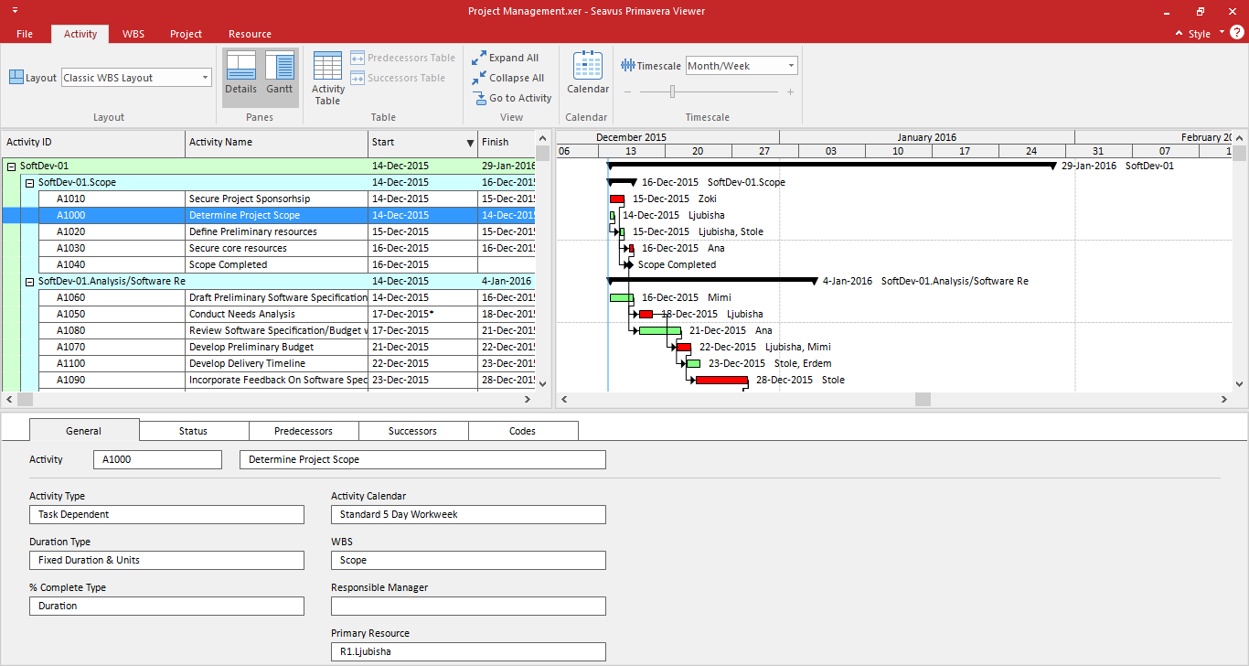
Task: Switch to the Activity ribbon tab
Action: click(x=80, y=34)
